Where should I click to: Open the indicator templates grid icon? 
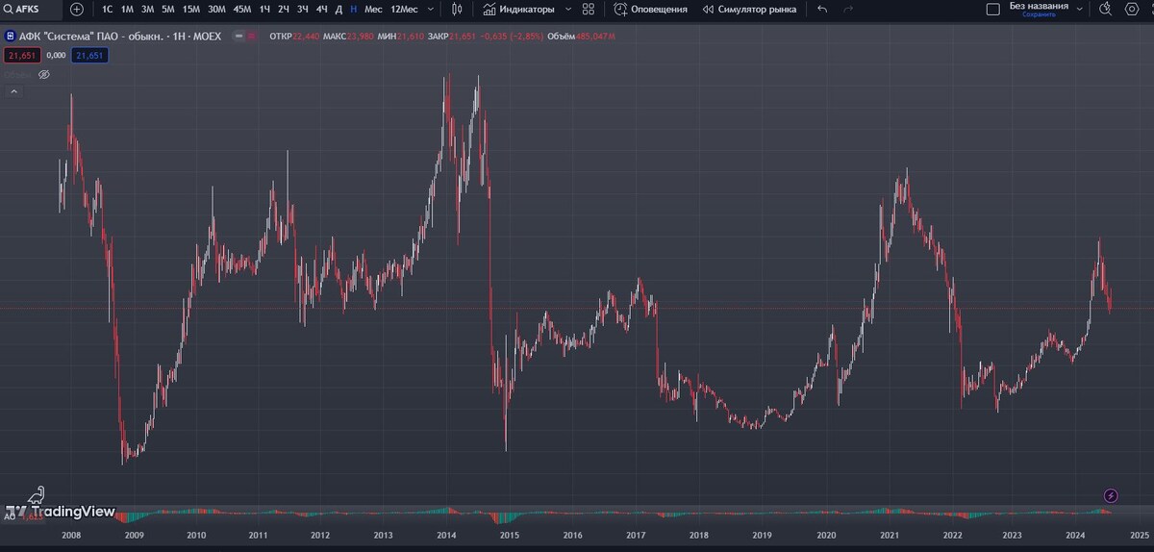pos(589,9)
